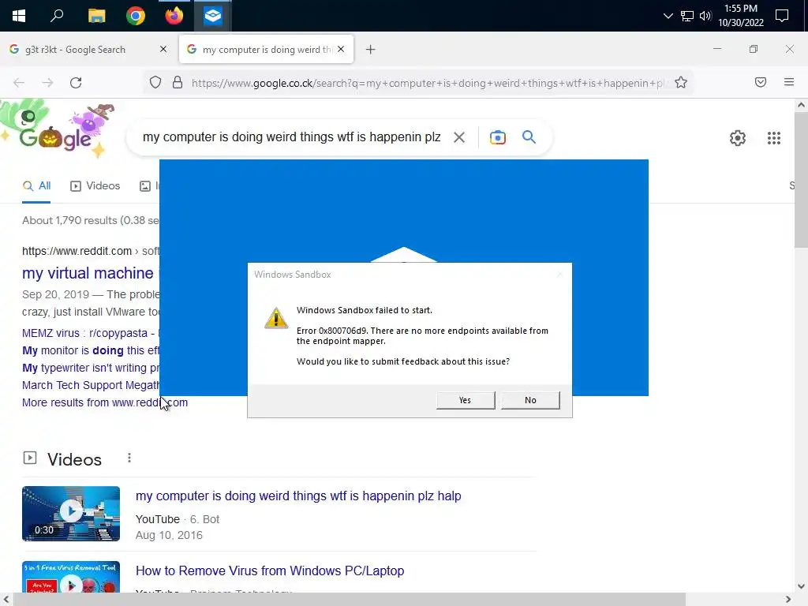Save page to Pocket
This screenshot has height=606, width=808.
click(761, 82)
